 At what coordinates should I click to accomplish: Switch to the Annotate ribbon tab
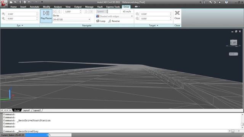tap(34, 7)
